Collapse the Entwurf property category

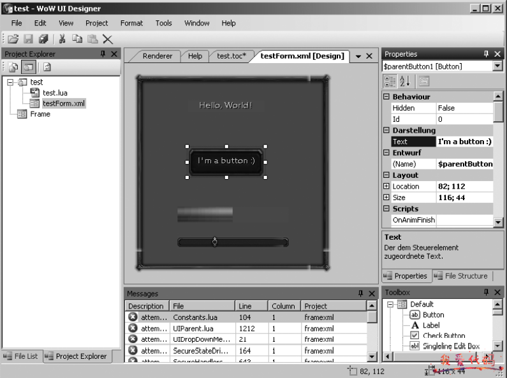tap(386, 152)
